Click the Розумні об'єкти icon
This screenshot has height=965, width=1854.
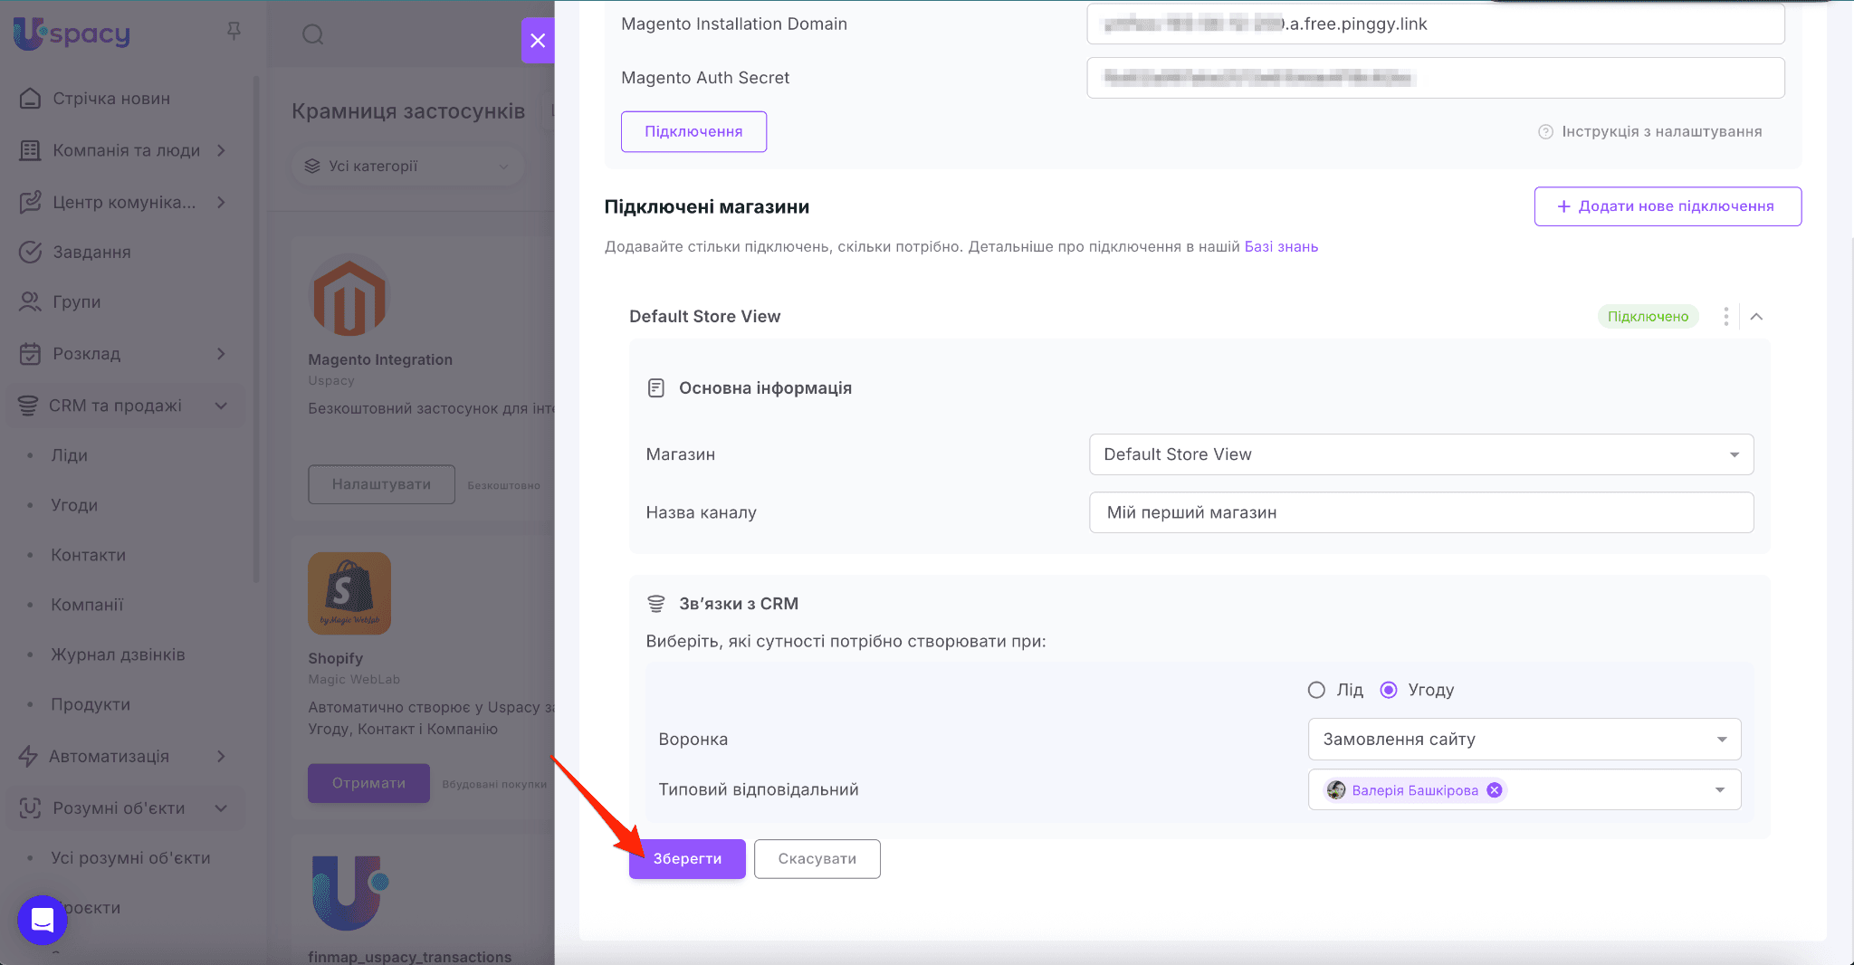[30, 807]
